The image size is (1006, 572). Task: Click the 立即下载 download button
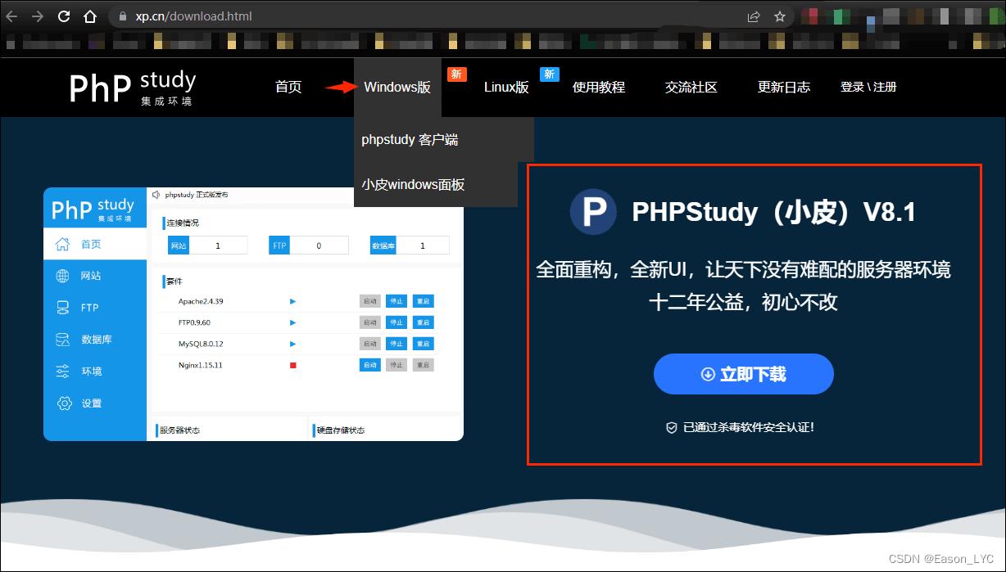point(742,373)
